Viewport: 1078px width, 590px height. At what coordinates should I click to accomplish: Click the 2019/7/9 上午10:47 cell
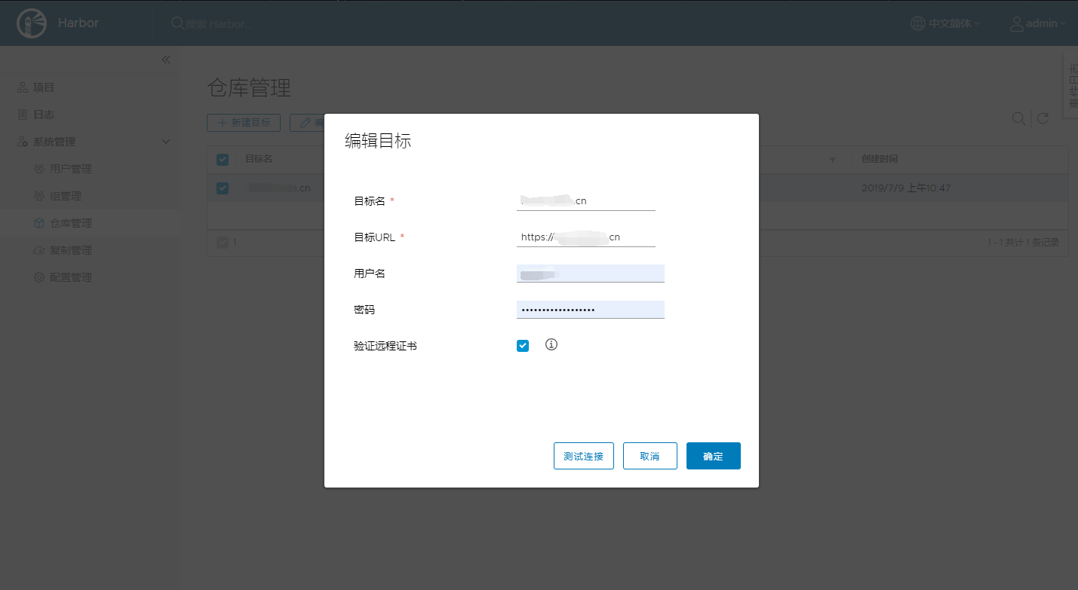pyautogui.click(x=906, y=188)
